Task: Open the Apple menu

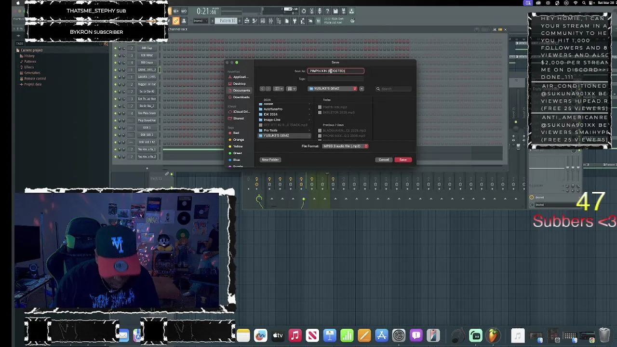Action: 18,3
